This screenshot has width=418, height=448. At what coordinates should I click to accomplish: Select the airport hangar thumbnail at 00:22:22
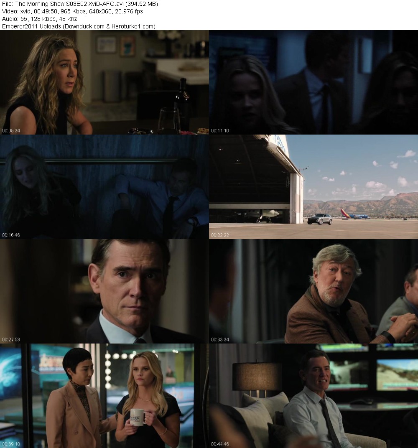313,187
